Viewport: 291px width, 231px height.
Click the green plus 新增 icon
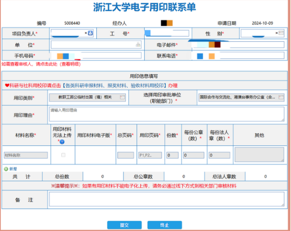[6, 169]
